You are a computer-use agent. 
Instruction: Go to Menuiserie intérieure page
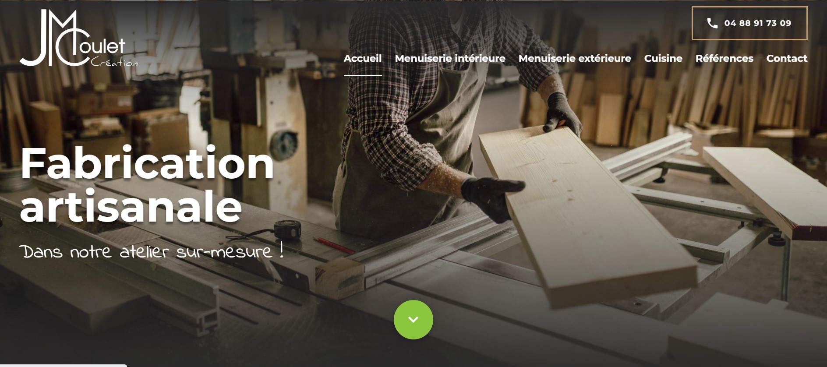(450, 58)
